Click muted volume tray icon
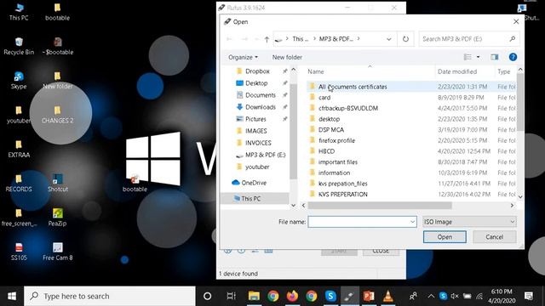The width and height of the screenshot is (545, 306). (x=455, y=296)
